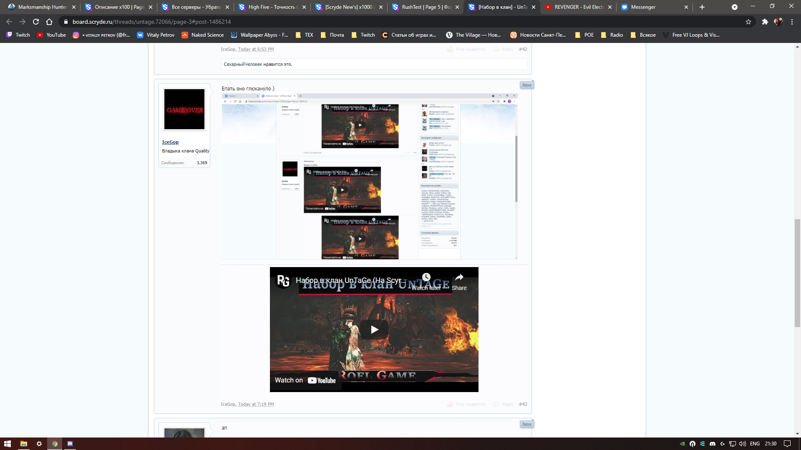Reply to post number 43

507,404
